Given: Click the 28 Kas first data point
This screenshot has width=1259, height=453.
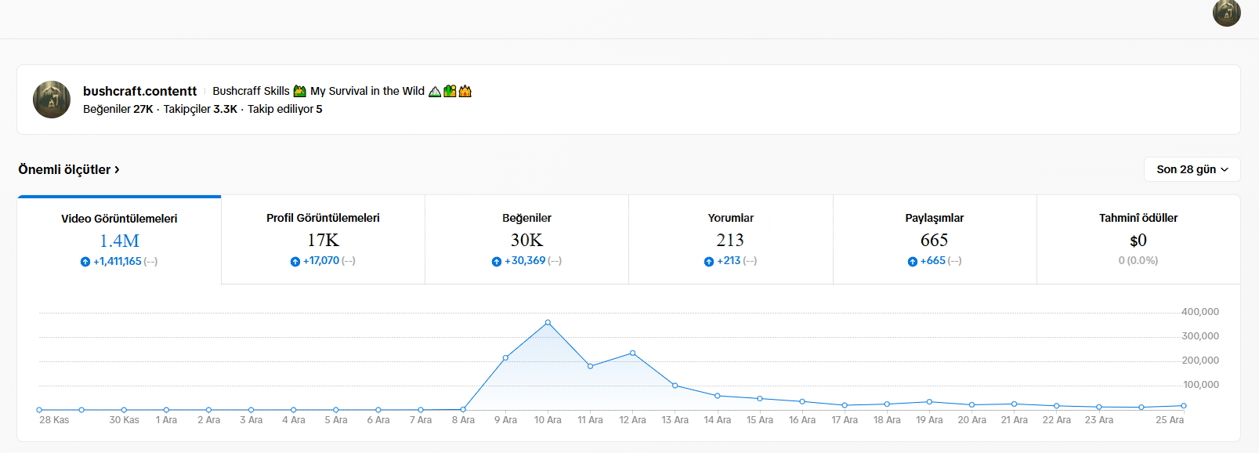Looking at the screenshot, I should (39, 410).
